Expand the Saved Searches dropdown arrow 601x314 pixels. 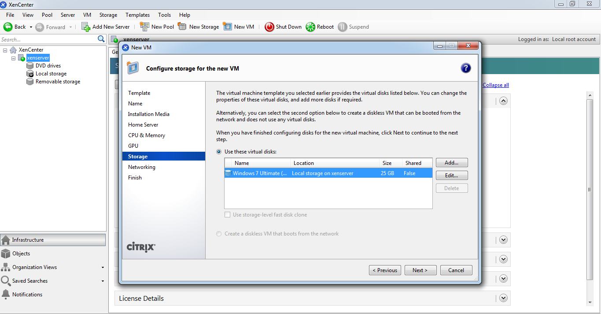point(103,281)
